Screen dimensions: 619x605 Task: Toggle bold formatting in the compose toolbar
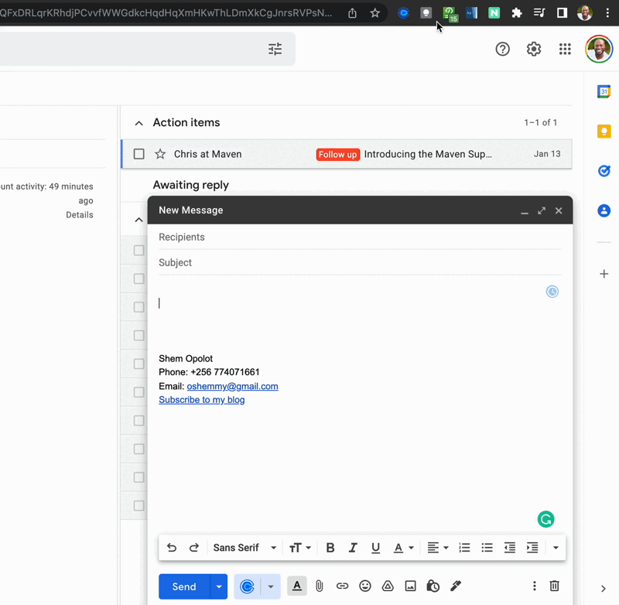[x=330, y=548]
